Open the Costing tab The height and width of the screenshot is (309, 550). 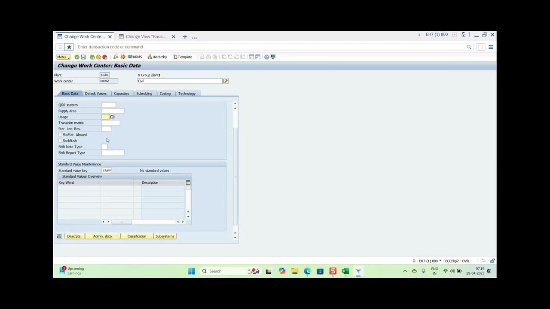click(165, 94)
